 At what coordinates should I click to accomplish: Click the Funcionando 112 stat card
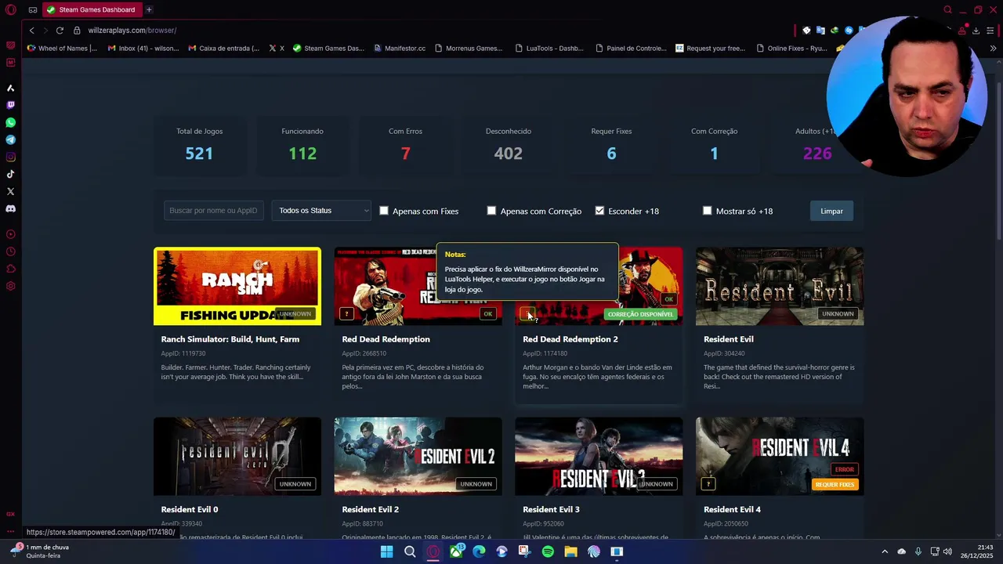pos(302,145)
